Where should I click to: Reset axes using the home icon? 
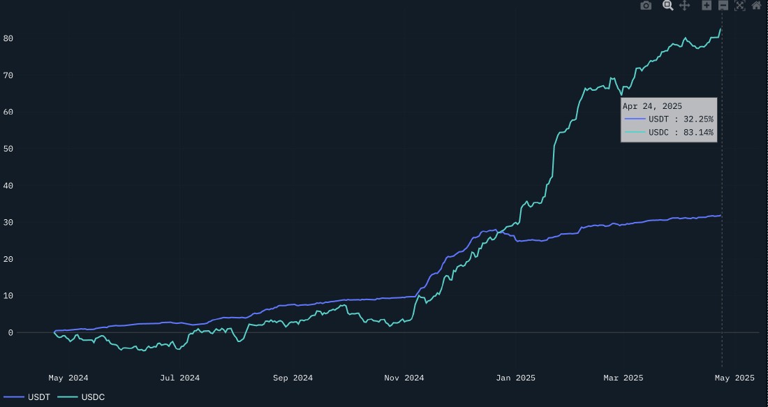tap(757, 6)
